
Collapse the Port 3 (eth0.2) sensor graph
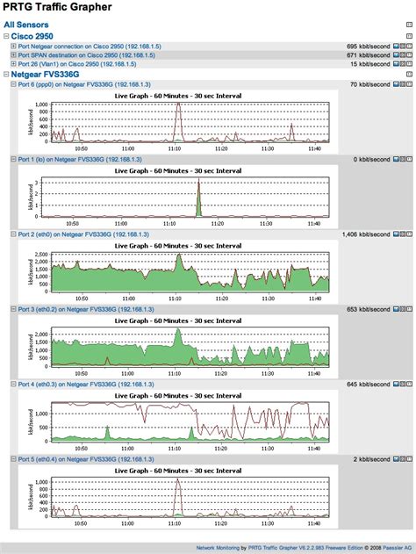click(x=13, y=309)
